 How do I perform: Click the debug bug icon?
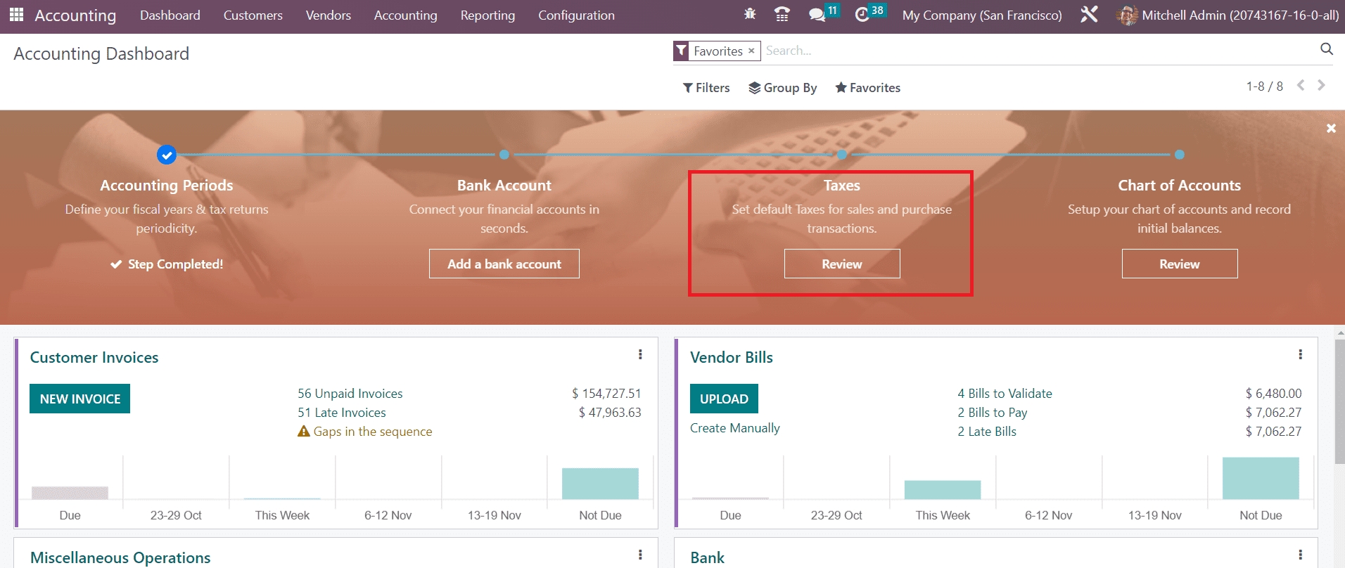[x=750, y=15]
